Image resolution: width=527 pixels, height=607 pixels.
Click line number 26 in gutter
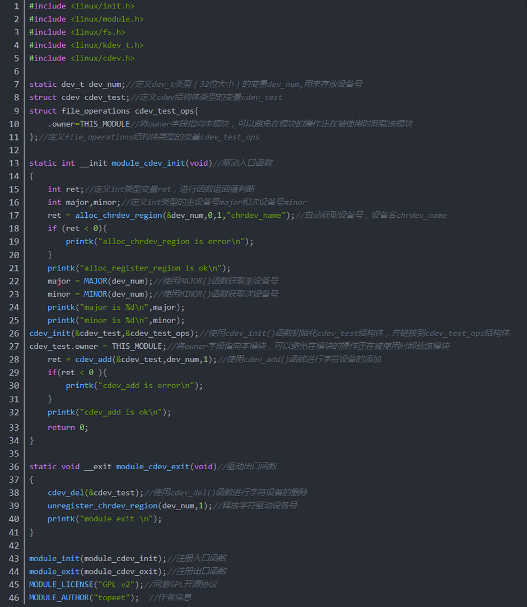pyautogui.click(x=14, y=333)
